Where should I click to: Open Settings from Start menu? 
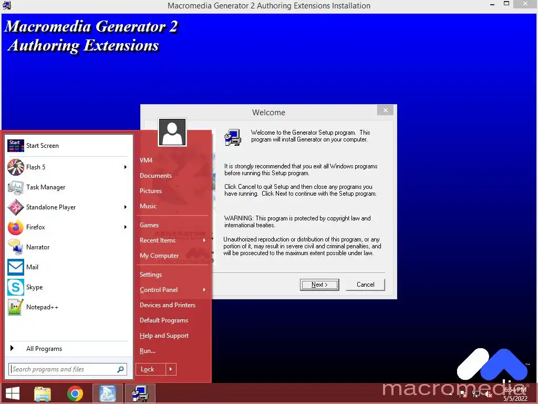click(x=151, y=275)
